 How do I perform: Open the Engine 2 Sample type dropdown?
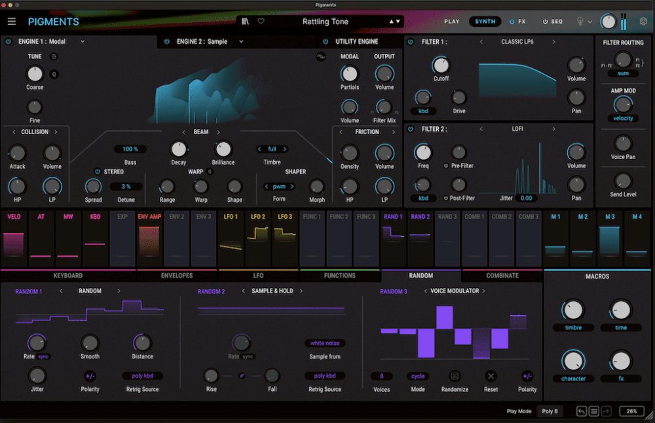click(x=241, y=41)
